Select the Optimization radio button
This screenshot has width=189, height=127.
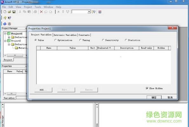[x=55, y=40]
